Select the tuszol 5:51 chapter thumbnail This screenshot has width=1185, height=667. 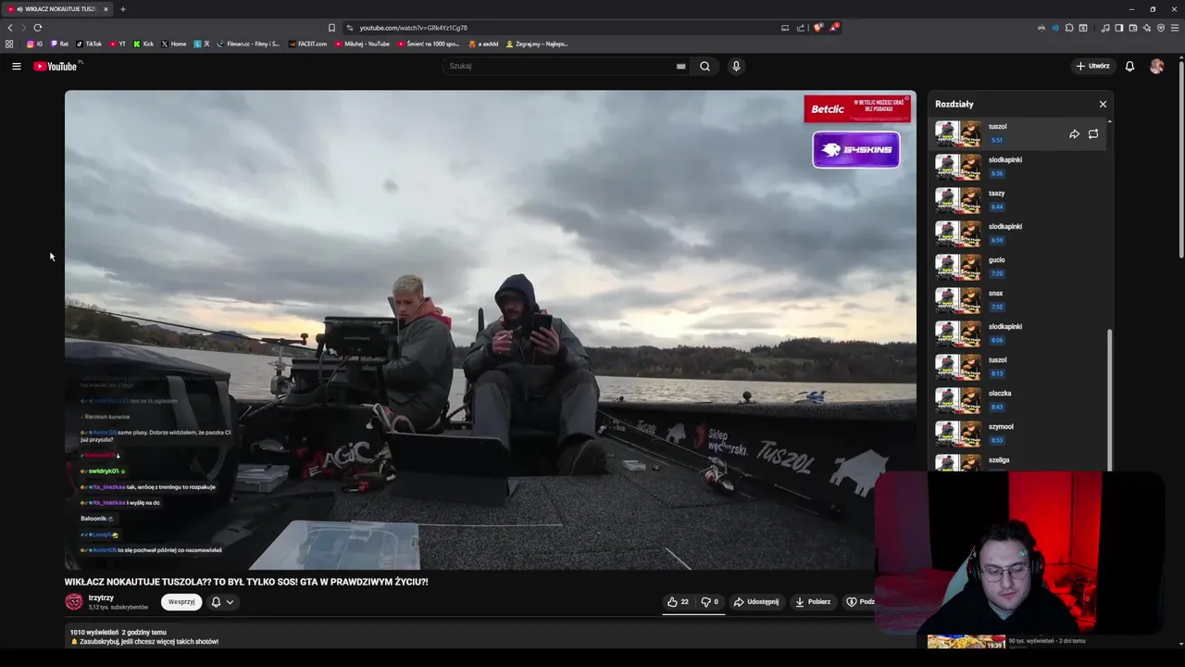[x=958, y=133]
